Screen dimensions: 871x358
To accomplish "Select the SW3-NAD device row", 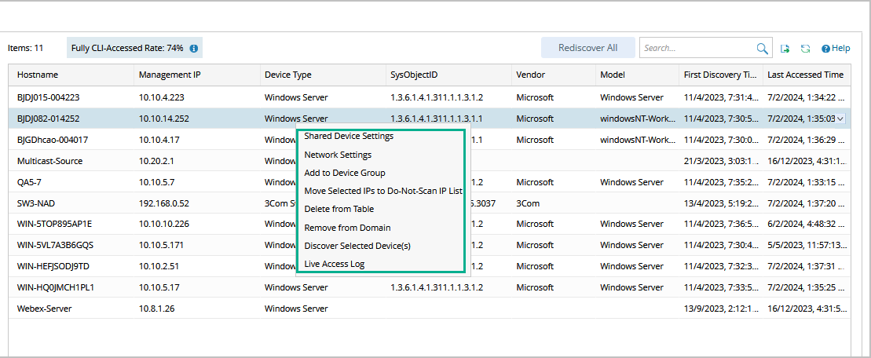I will pyautogui.click(x=36, y=203).
